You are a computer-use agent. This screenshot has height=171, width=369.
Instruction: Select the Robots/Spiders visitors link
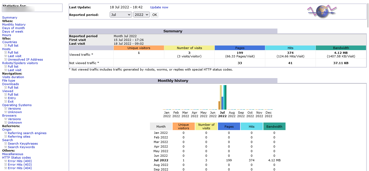coord(20,63)
